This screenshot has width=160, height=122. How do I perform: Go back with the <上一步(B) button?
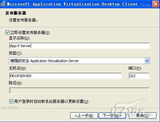coord(84,116)
